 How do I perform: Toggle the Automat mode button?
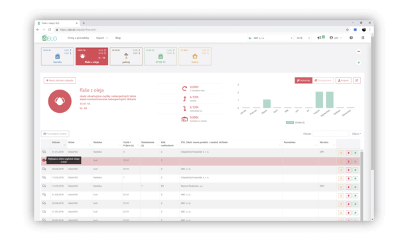pyautogui.click(x=303, y=80)
